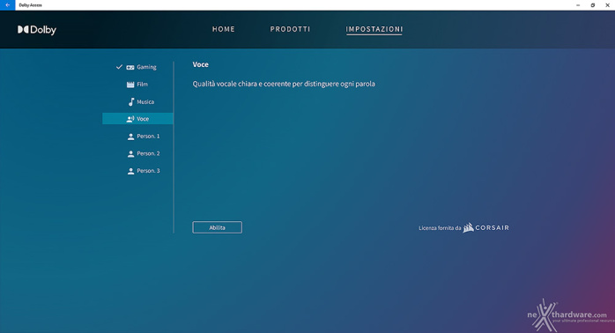Select the Person. 2 profile icon
This screenshot has width=615, height=333.
(130, 154)
